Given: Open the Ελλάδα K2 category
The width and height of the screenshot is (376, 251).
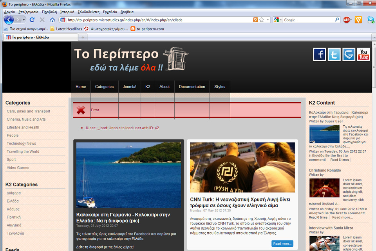Looking at the screenshot, I should (x=13, y=201).
